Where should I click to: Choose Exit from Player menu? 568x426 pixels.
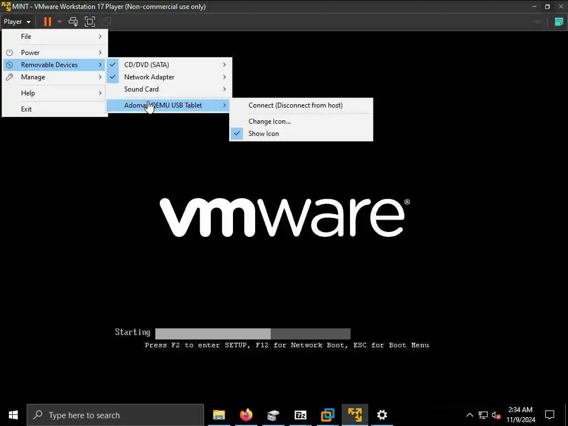55,109
